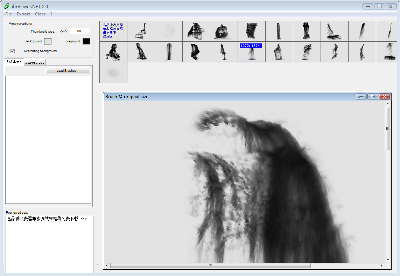Click the blue brush set name cell
The image size is (400, 276).
pos(113,31)
